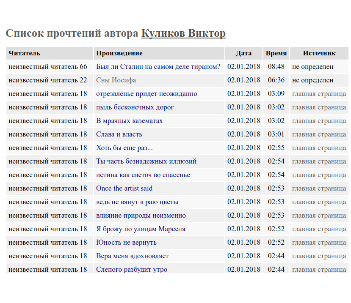Click the Время column header

[x=276, y=53]
